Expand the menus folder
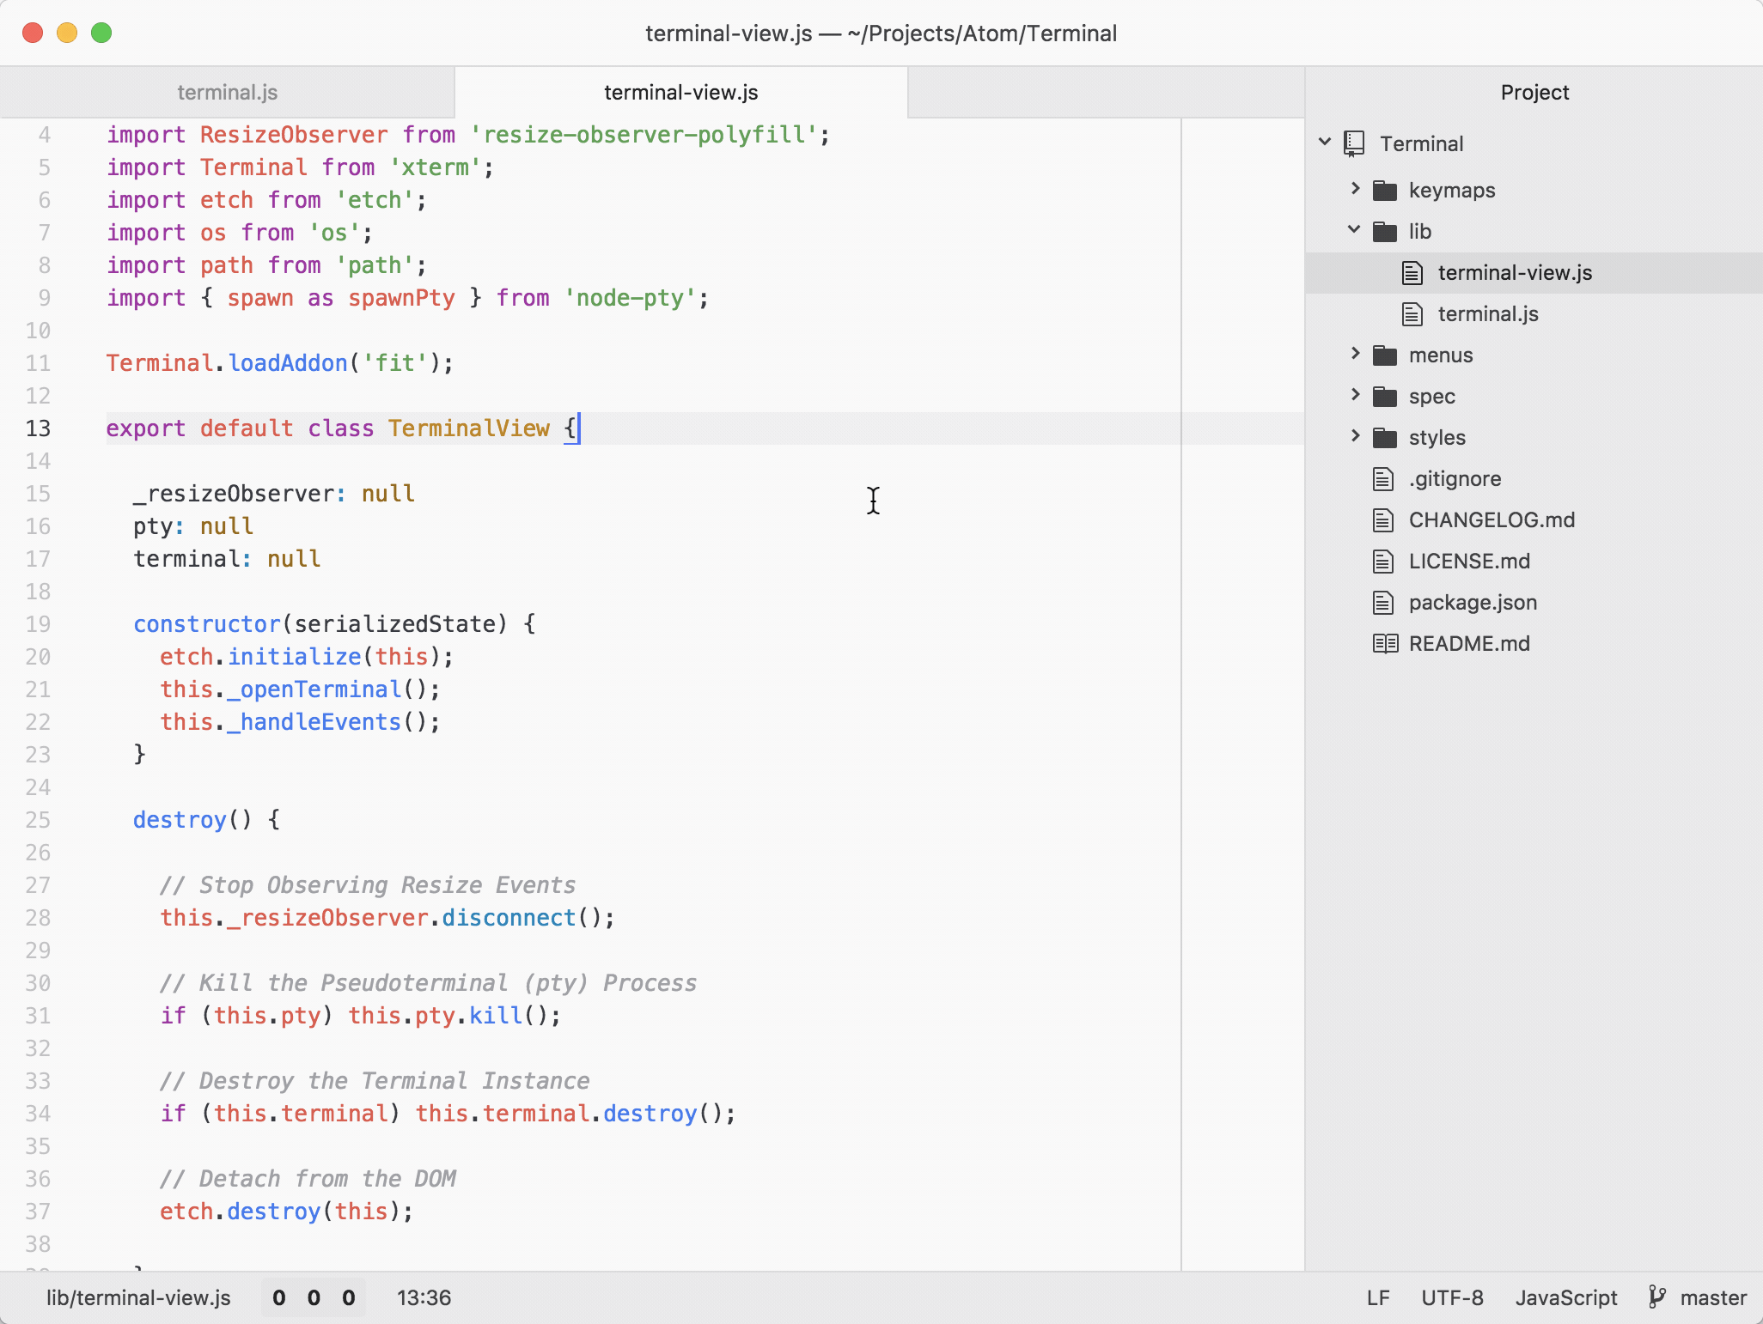Viewport: 1763px width, 1324px height. click(x=1354, y=355)
